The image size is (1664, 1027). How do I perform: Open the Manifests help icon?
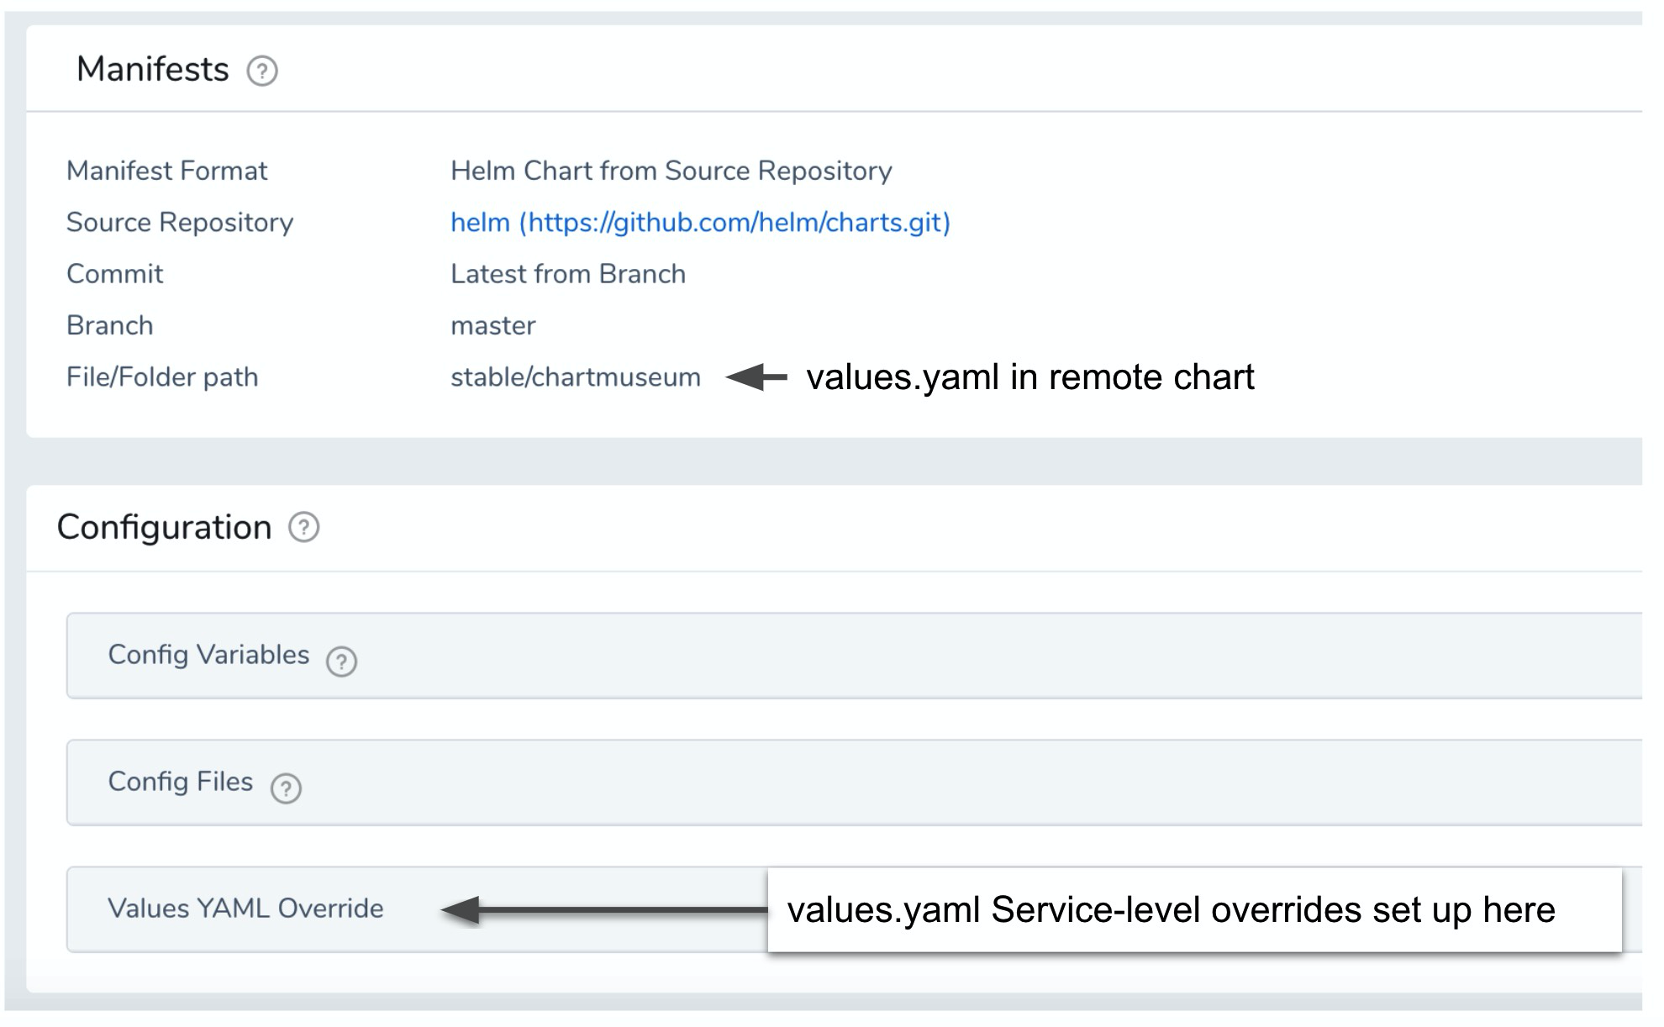point(262,71)
